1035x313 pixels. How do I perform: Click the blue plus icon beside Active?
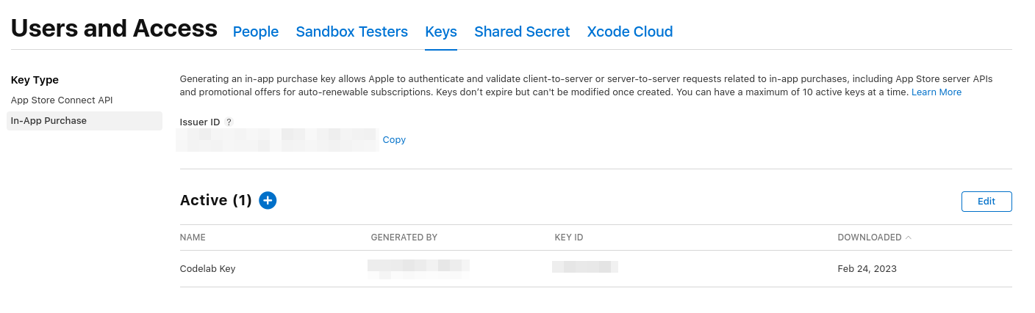[268, 200]
